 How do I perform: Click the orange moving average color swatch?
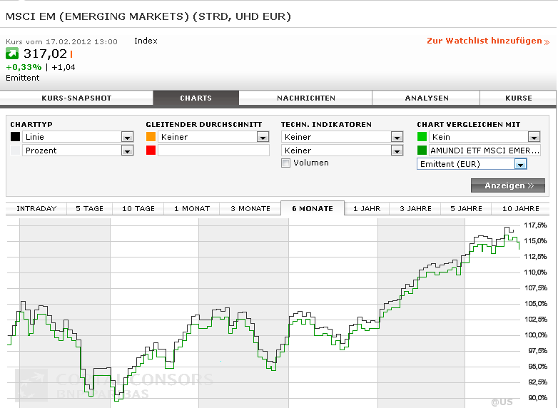[x=151, y=137]
